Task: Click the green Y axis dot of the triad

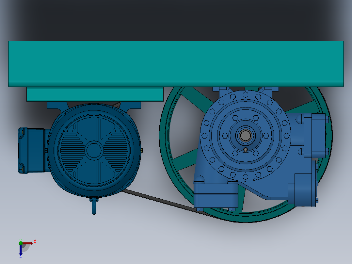Action: [21, 243]
